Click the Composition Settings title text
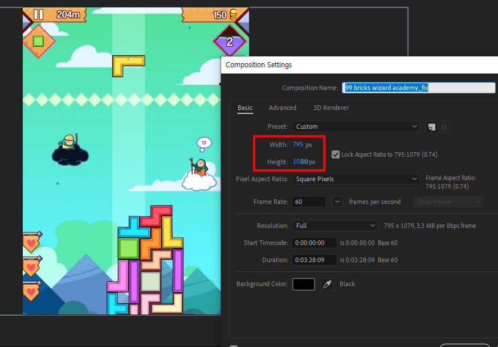498x347 pixels. click(259, 65)
